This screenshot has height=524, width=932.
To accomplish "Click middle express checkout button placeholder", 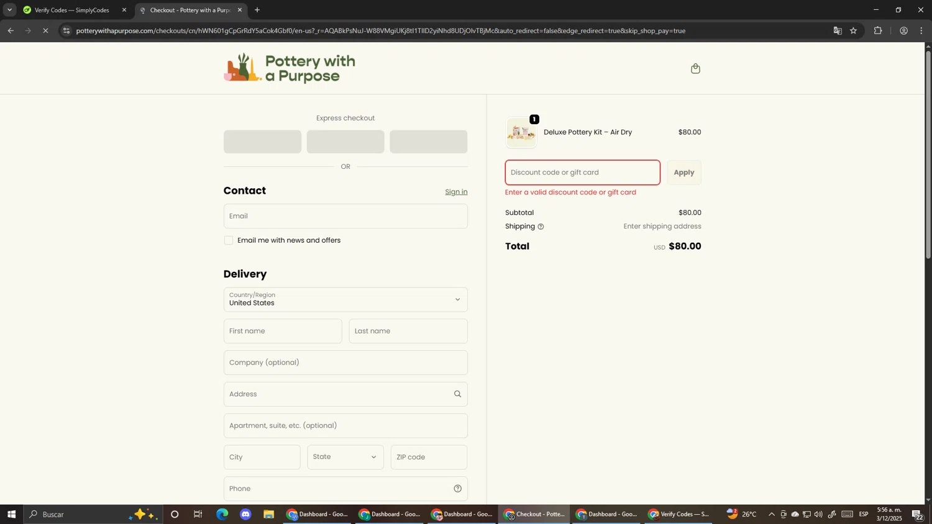I will point(345,142).
